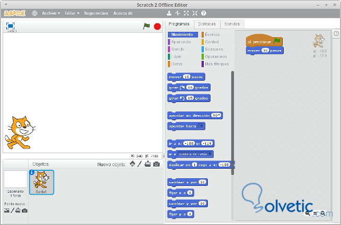This screenshot has height=225, width=341.
Task: Upload sprite from file icon
Action: coord(148,164)
